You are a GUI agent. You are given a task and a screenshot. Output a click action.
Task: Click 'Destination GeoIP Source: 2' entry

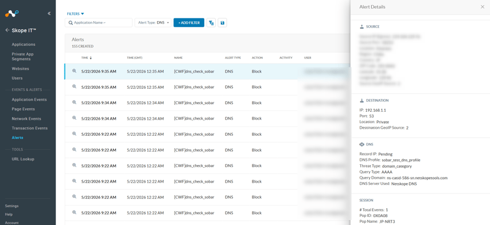point(384,128)
